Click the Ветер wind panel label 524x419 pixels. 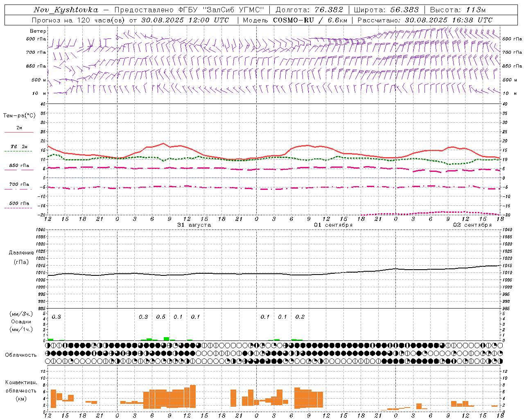point(38,31)
